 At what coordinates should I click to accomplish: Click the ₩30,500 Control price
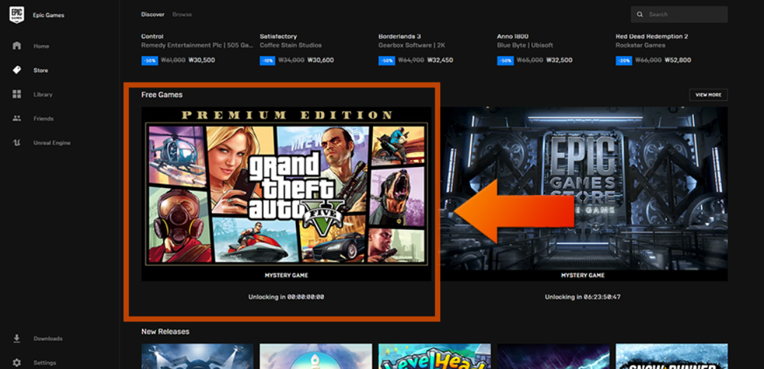point(202,61)
